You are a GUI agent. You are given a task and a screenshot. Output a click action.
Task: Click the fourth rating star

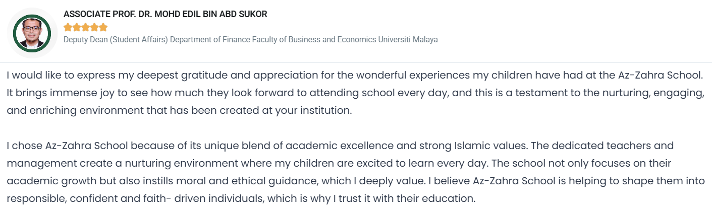(95, 27)
